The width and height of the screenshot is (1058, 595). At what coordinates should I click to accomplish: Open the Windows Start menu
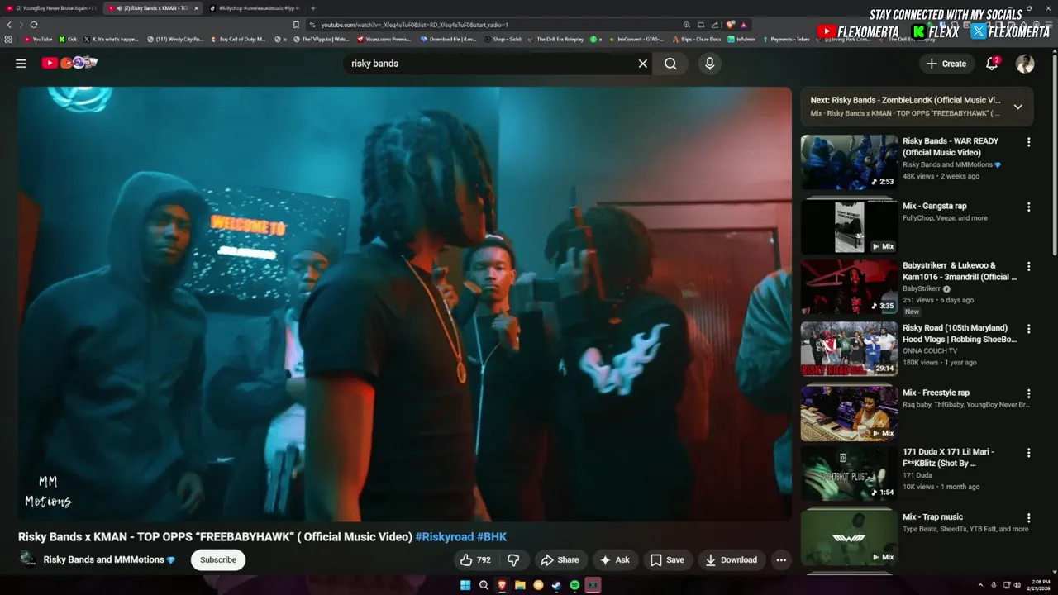pos(465,585)
